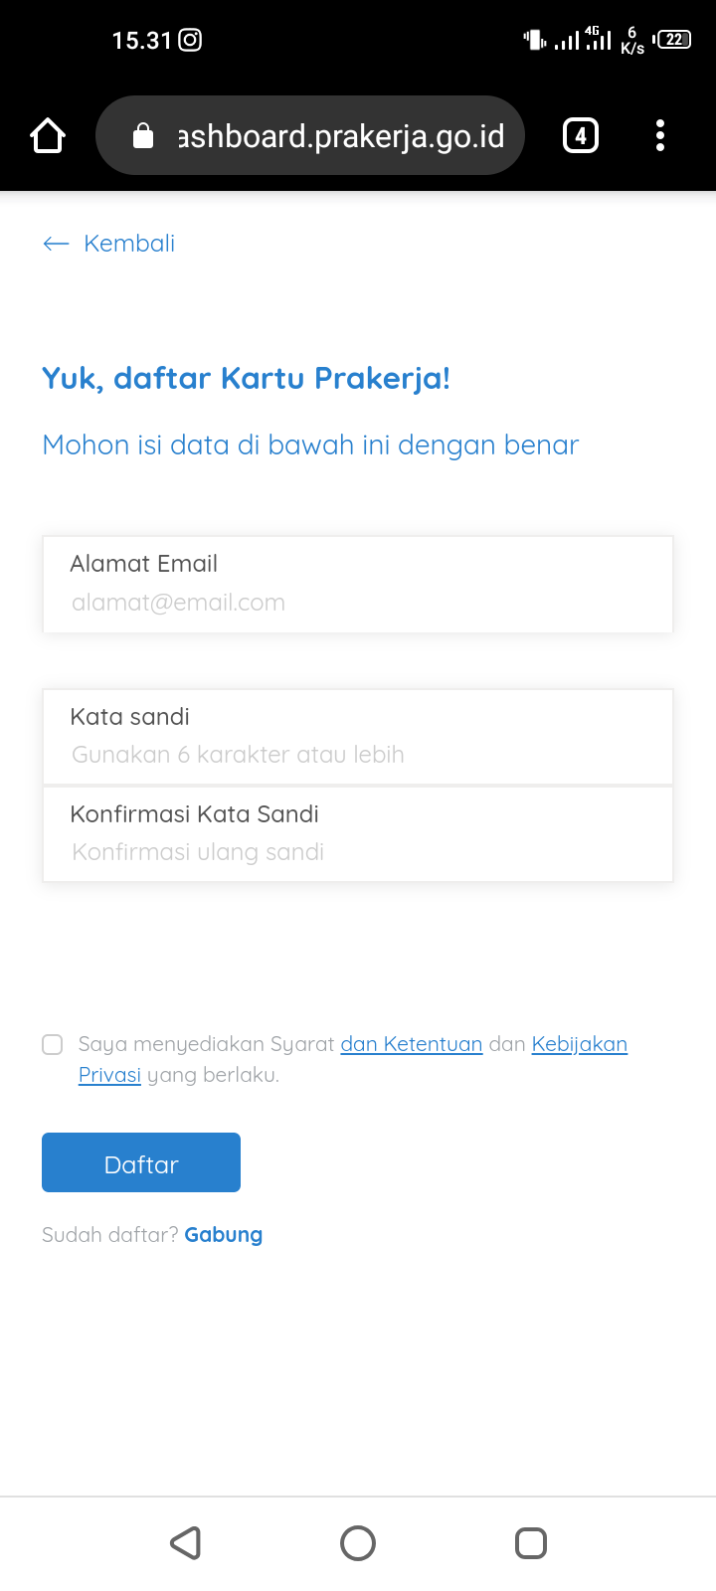
Task: Open the browser three-dot menu
Action: (x=660, y=135)
